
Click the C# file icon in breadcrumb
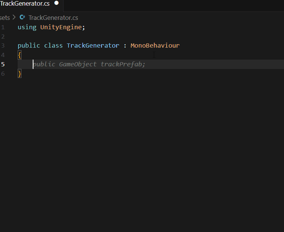pos(22,17)
